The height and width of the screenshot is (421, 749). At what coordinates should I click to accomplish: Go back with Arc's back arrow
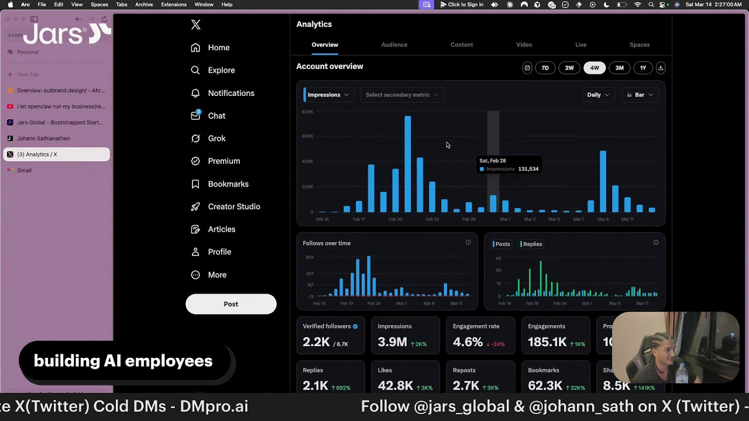[78, 19]
